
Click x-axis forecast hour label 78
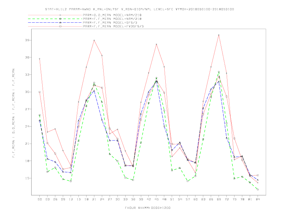click(x=242, y=199)
